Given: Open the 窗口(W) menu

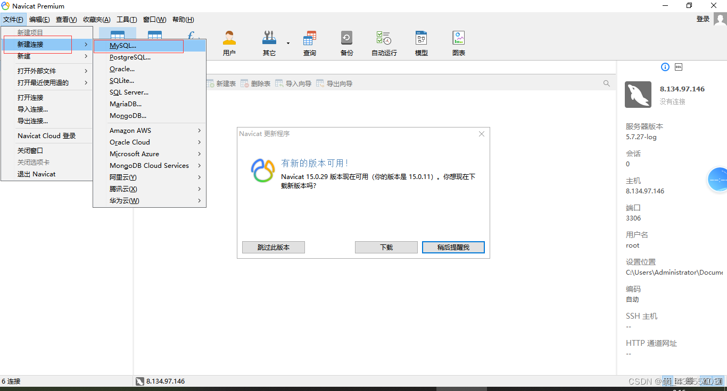Looking at the screenshot, I should tap(155, 20).
